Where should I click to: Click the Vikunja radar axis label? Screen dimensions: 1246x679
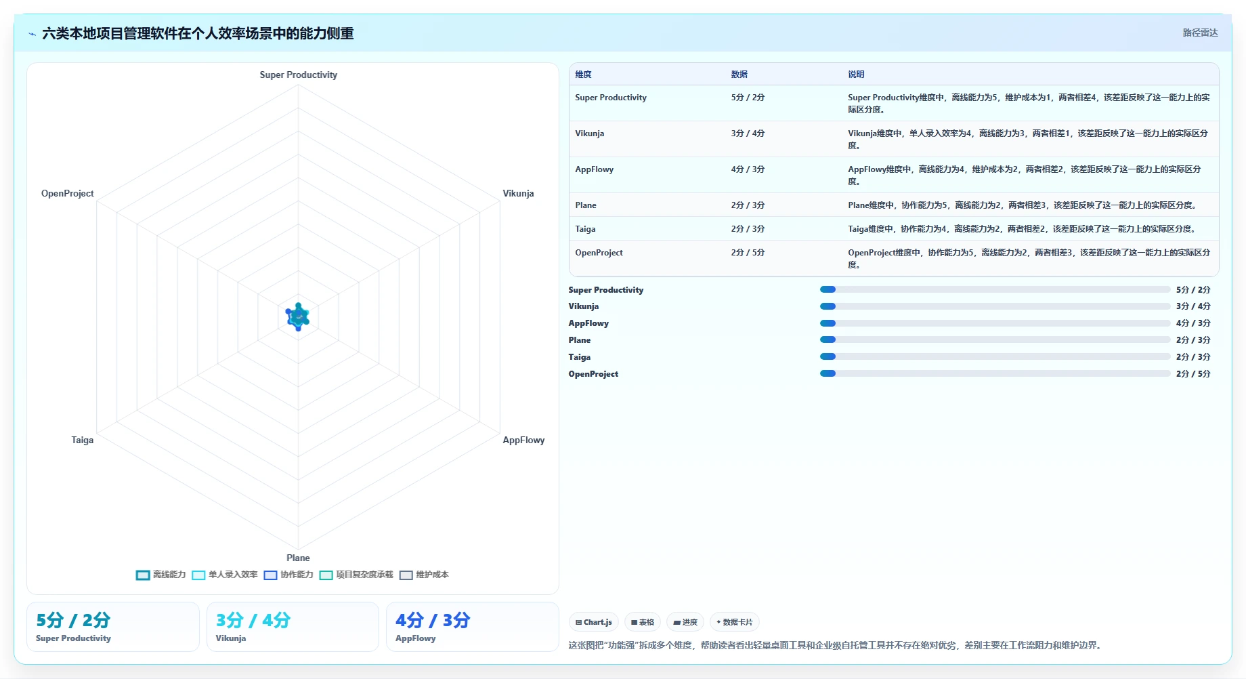pos(518,193)
